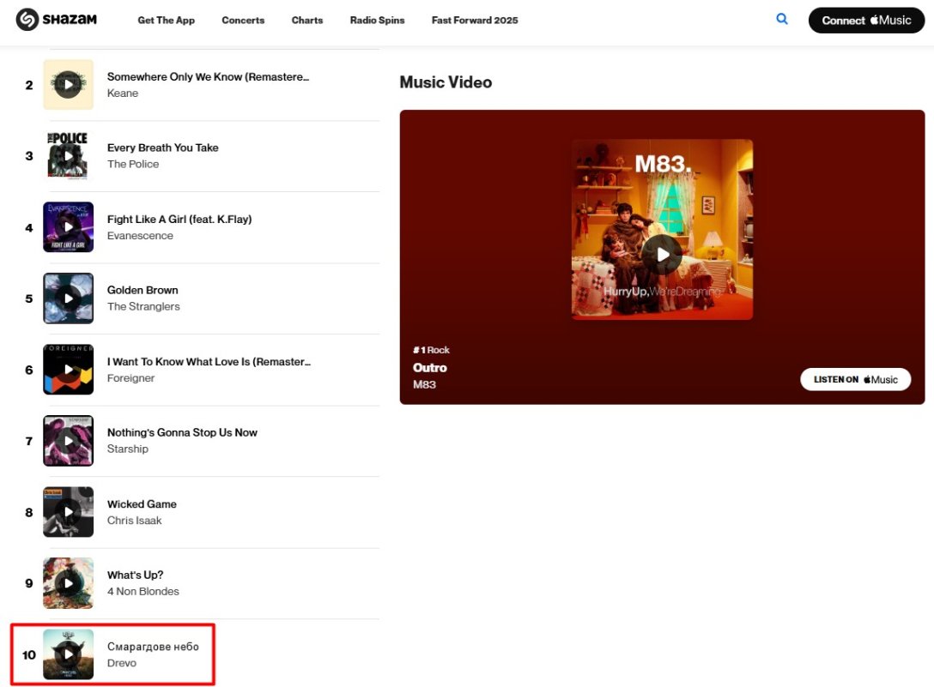The width and height of the screenshot is (934, 687).
Task: Open the search magnifier icon
Action: pyautogui.click(x=782, y=19)
